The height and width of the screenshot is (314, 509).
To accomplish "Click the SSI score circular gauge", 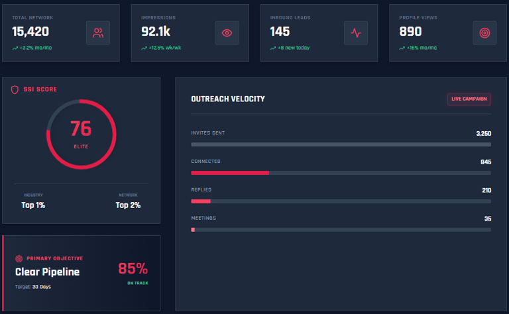I will coord(81,134).
